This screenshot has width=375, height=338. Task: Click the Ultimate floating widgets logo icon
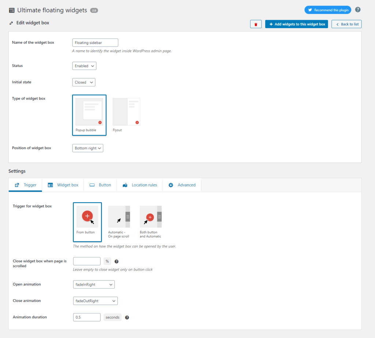click(x=12, y=10)
